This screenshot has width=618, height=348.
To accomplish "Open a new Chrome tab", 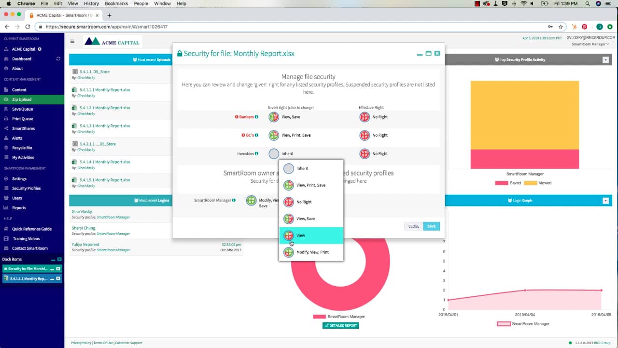I will tap(109, 15).
